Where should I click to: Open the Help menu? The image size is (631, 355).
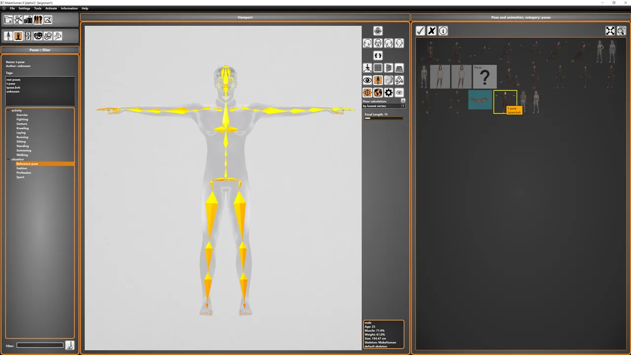[85, 8]
